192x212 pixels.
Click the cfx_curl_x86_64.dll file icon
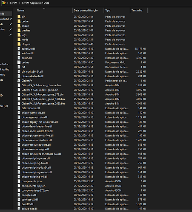pyautogui.click(x=19, y=71)
